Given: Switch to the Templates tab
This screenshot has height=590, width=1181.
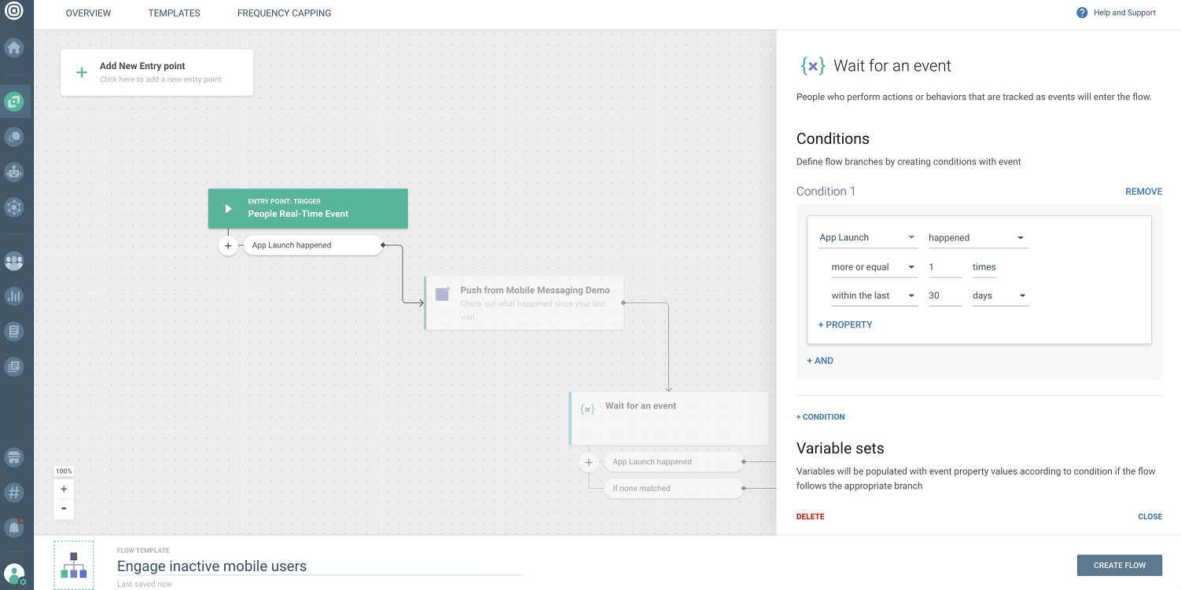Looking at the screenshot, I should click(174, 13).
